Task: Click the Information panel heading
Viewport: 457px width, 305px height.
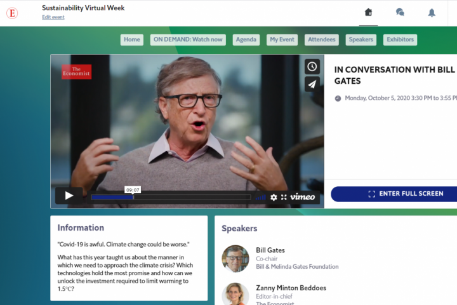Action: point(81,227)
